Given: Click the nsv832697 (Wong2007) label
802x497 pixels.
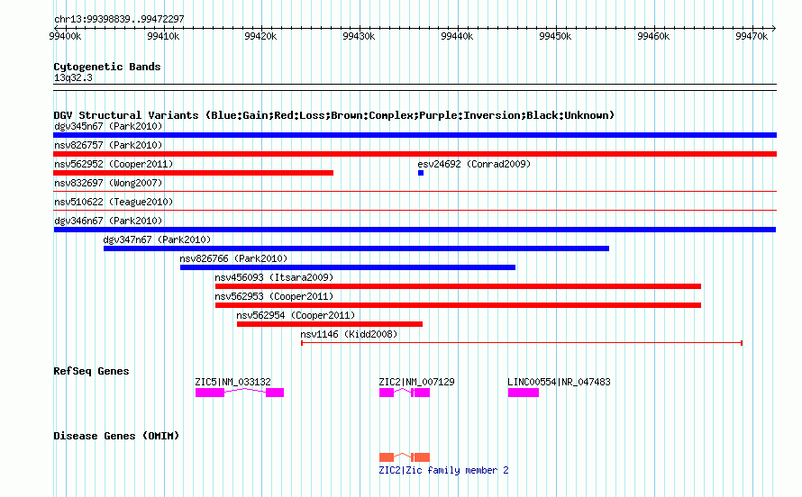Looking at the screenshot, I should click(108, 183).
